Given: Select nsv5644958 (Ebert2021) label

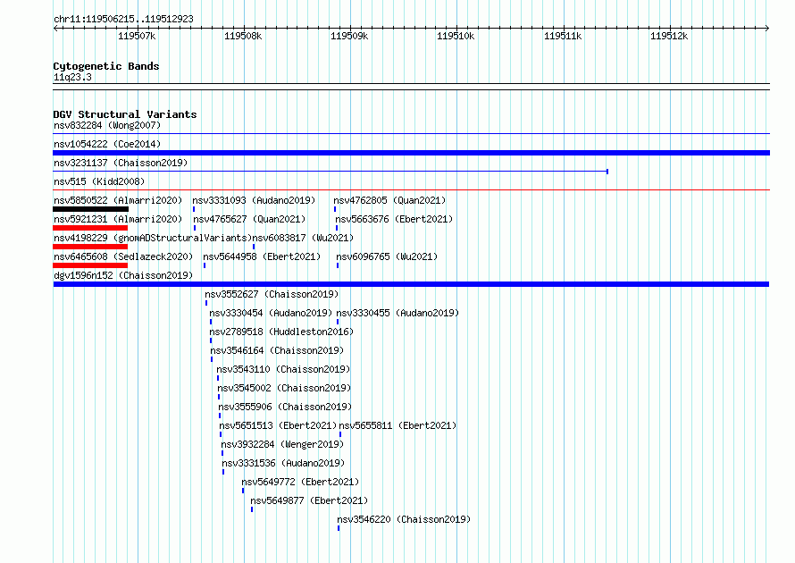Looking at the screenshot, I should (262, 256).
